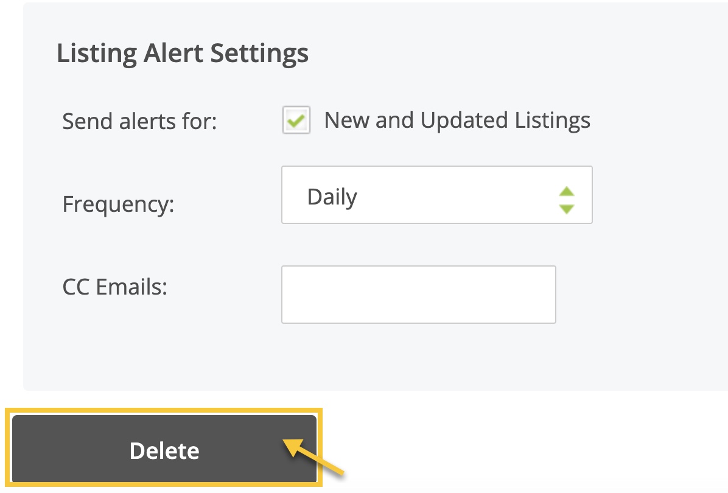Click the left edge of the Frequency select box

286,195
